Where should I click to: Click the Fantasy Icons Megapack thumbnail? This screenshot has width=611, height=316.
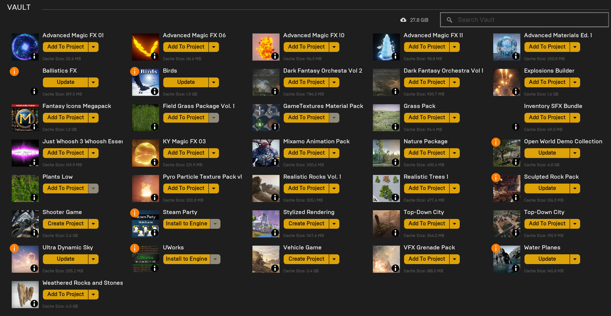pyautogui.click(x=25, y=118)
